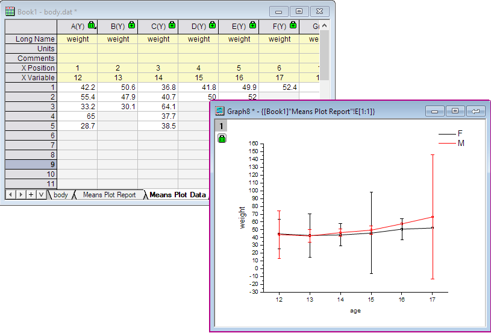491x333 pixels.
Task: Select the layer 1 icon in Graph8
Action: tap(222, 126)
